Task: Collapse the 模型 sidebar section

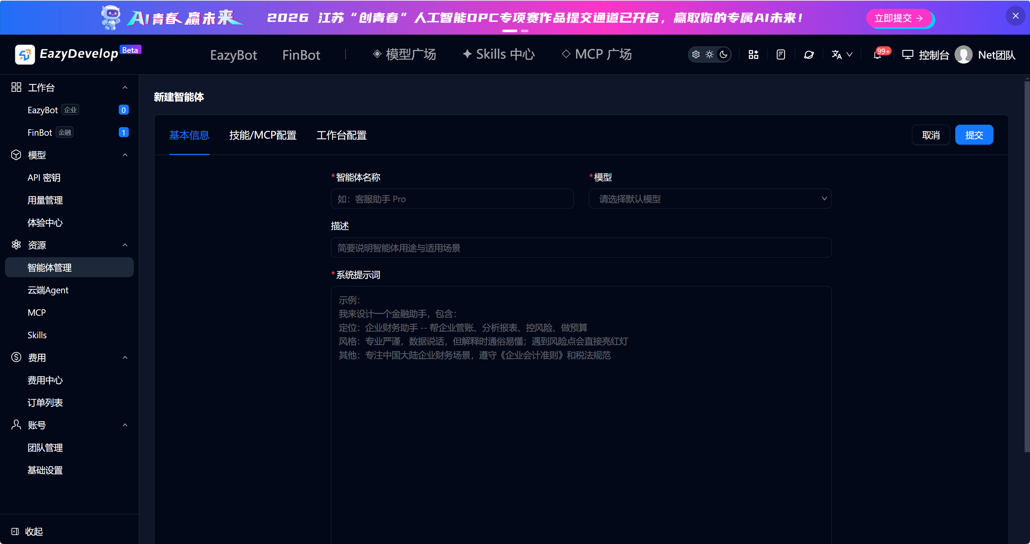Action: (125, 155)
